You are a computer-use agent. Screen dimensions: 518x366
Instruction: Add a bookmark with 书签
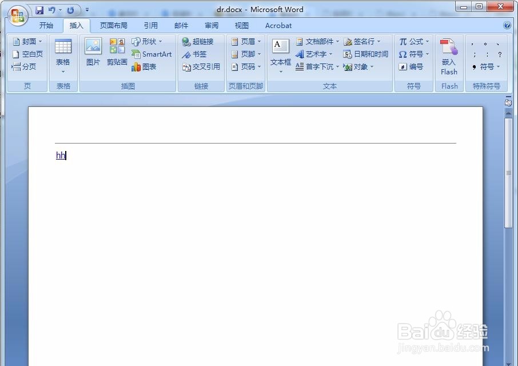tap(194, 54)
